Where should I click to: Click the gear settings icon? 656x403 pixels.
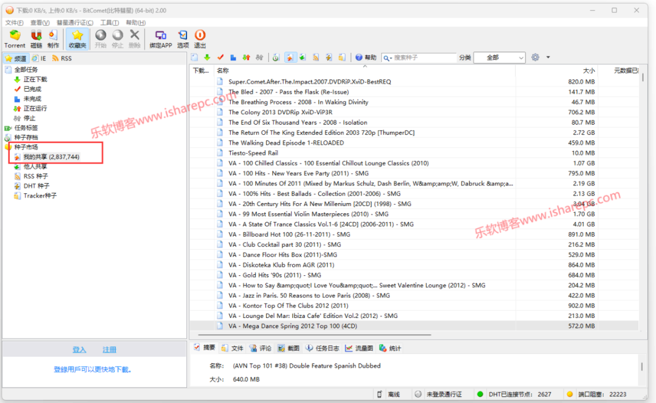pos(535,57)
